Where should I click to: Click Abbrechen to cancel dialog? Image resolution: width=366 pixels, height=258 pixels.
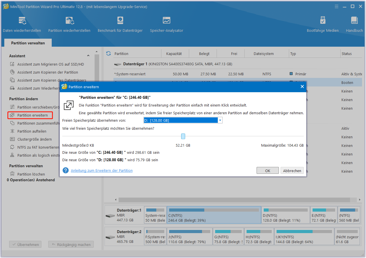click(x=292, y=170)
